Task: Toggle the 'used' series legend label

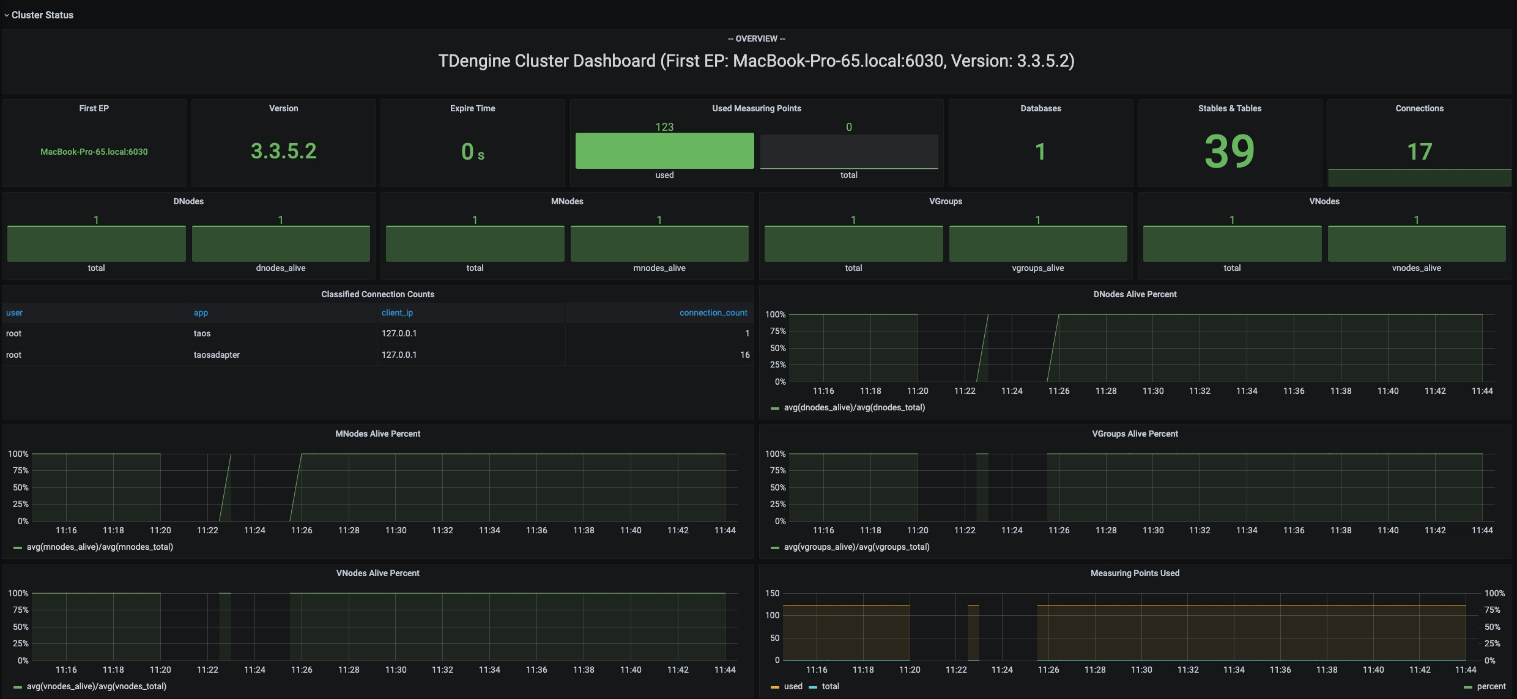Action: click(793, 686)
